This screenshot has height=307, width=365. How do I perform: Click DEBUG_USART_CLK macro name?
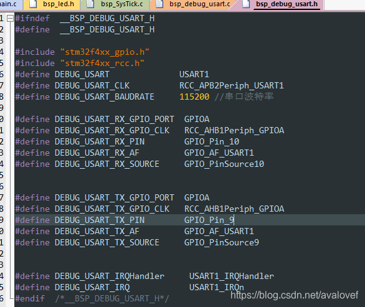(92, 86)
